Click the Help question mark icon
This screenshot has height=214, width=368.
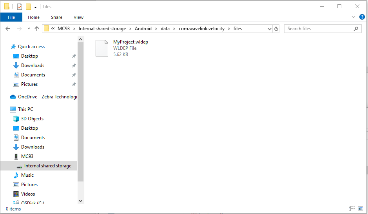click(x=362, y=17)
